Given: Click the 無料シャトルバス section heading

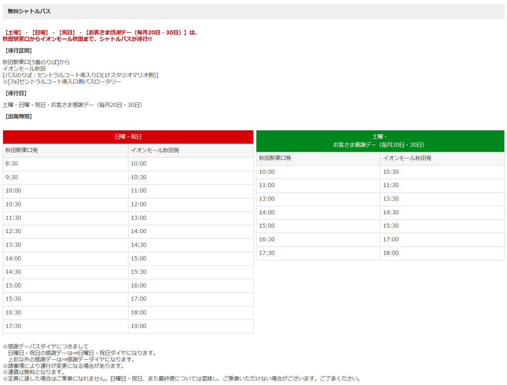Looking at the screenshot, I should pos(29,11).
